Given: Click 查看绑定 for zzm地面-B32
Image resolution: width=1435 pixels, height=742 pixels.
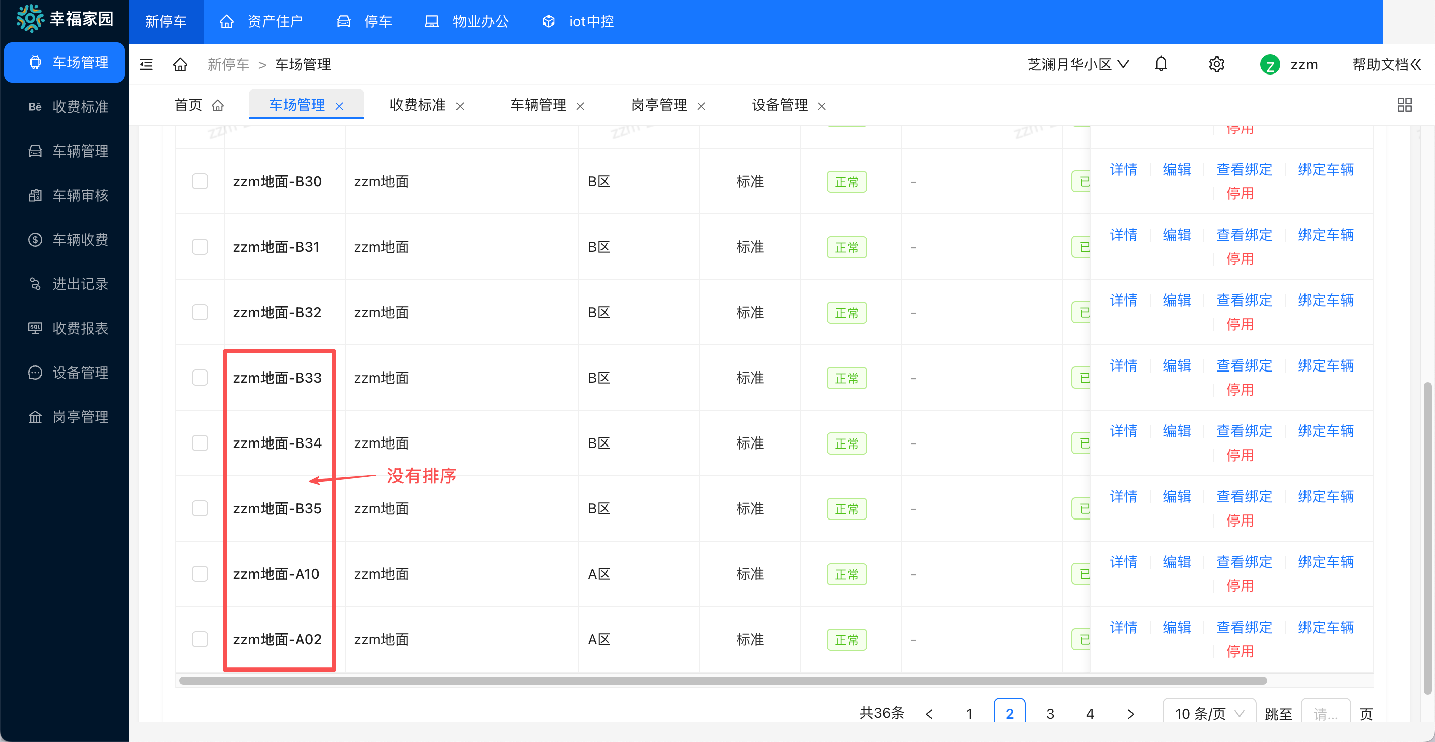Looking at the screenshot, I should [1245, 300].
